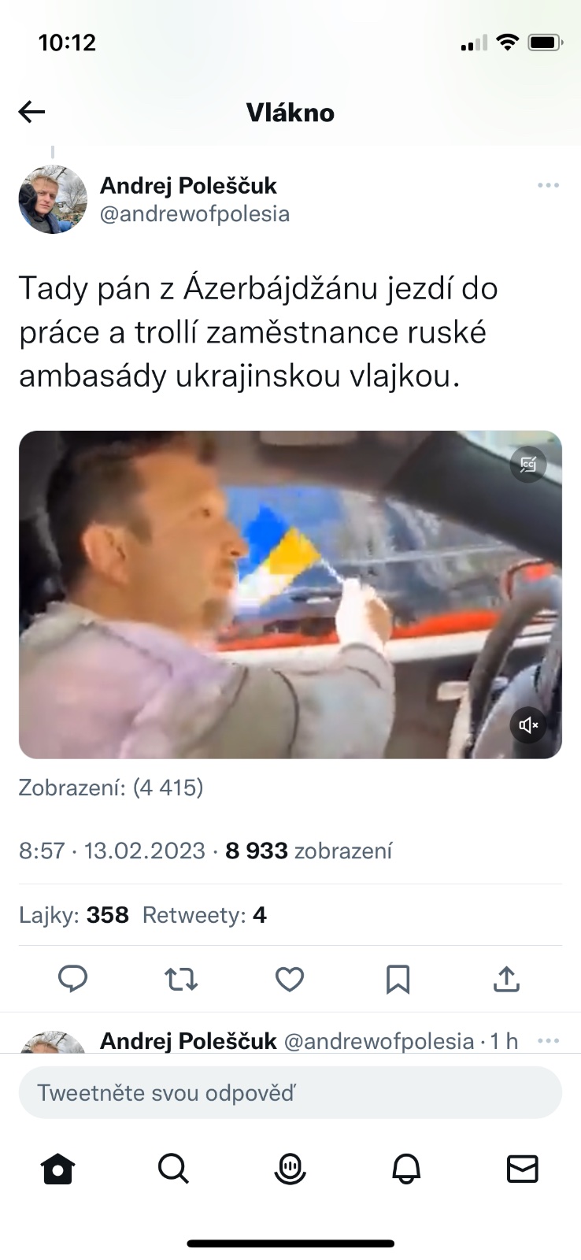Like the tweet with the heart icon
This screenshot has width=581, height=1260.
point(290,979)
